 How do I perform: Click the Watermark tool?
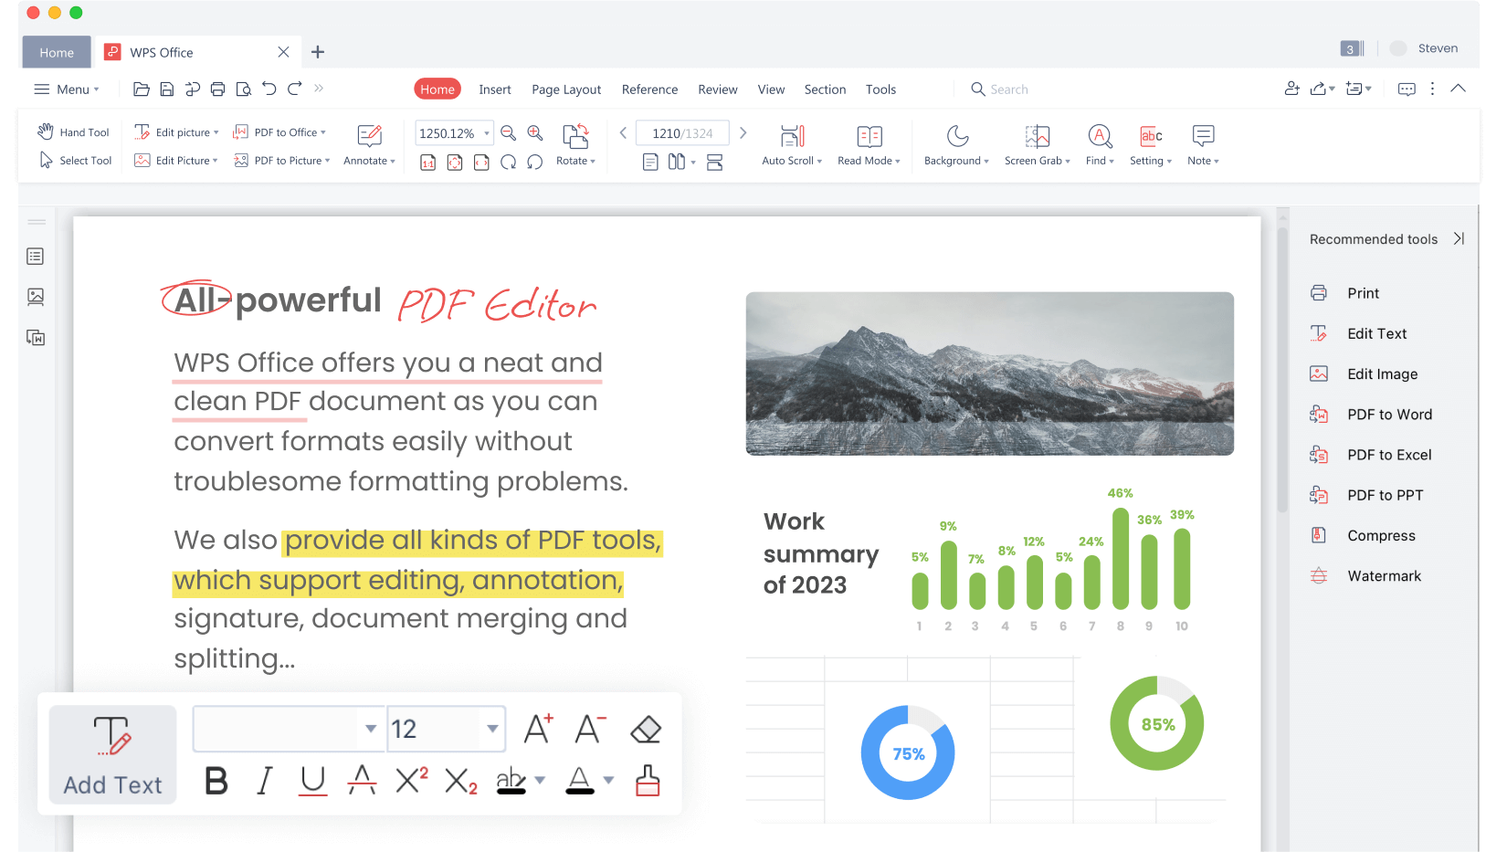[x=1384, y=575]
